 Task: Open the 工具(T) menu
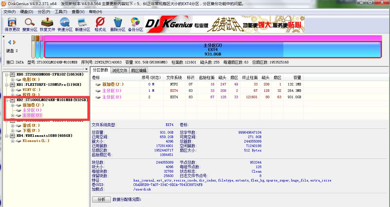point(61,12)
